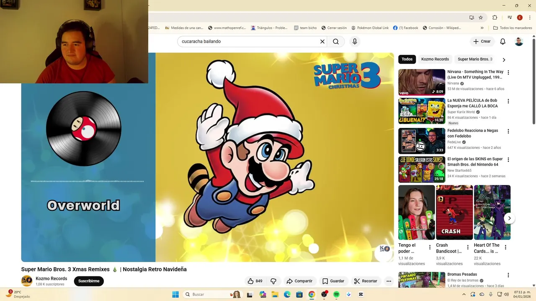Open options menu for the Bromas Pesadas video
536x301 pixels.
[508, 275]
